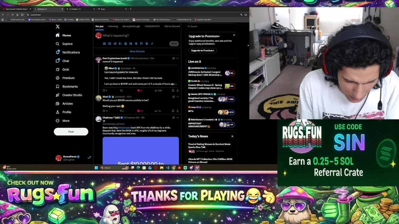Toggle italic formatting in composer
399x224 pixels.
click(x=152, y=44)
